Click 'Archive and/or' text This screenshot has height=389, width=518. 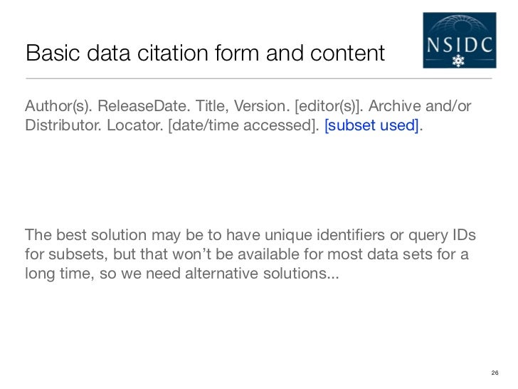click(x=420, y=106)
